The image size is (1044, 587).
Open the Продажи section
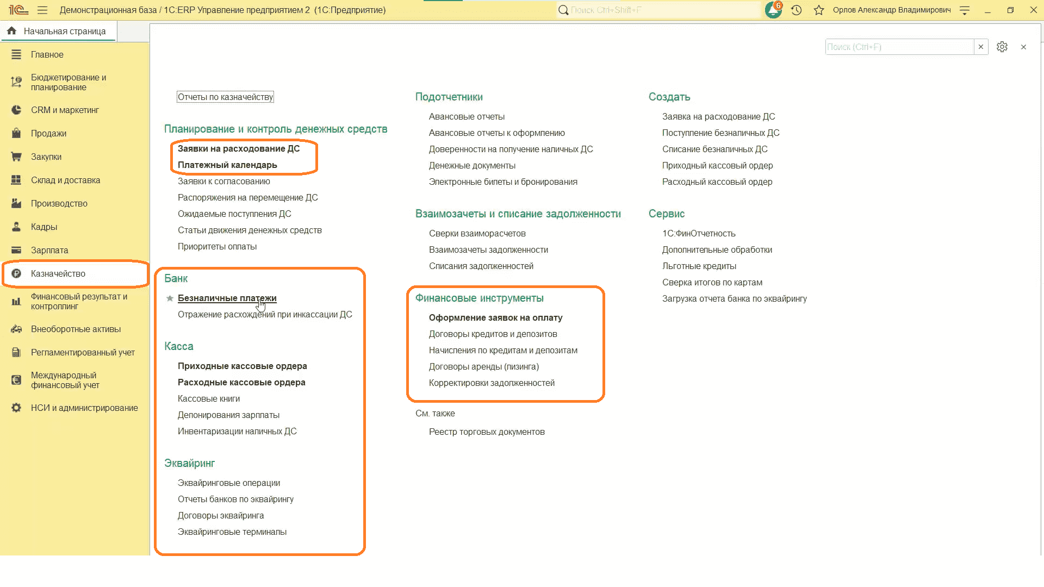click(x=48, y=133)
